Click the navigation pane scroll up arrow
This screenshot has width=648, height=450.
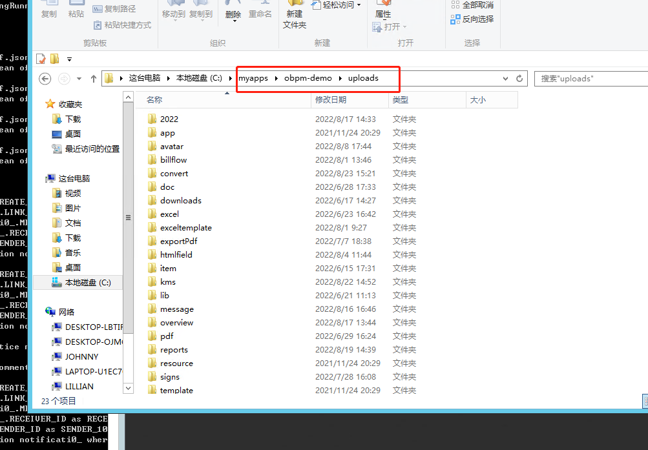click(x=128, y=97)
